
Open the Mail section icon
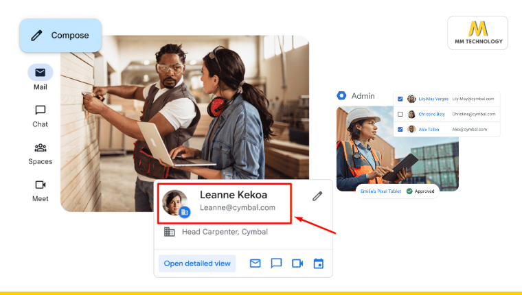pyautogui.click(x=41, y=73)
